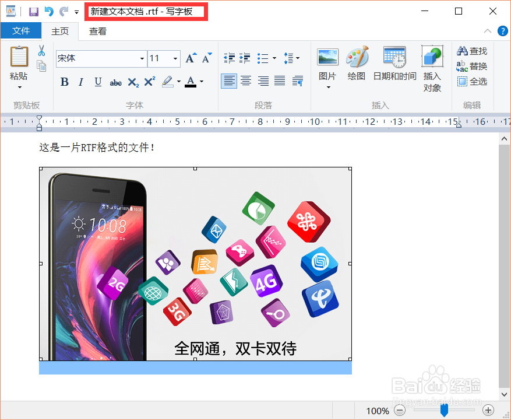Insert a picture using 图片 icon
The height and width of the screenshot is (420, 511).
(327, 57)
